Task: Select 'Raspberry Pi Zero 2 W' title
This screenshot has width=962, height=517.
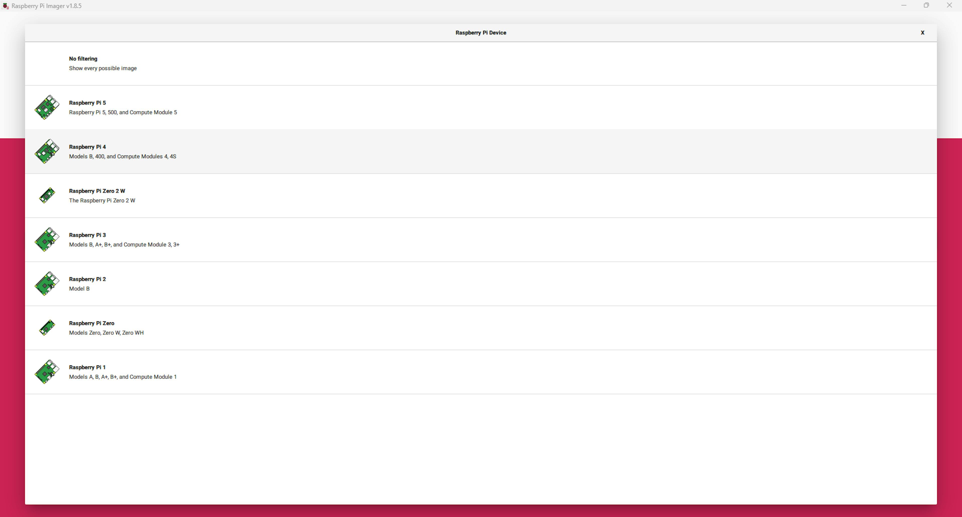Action: (x=97, y=191)
